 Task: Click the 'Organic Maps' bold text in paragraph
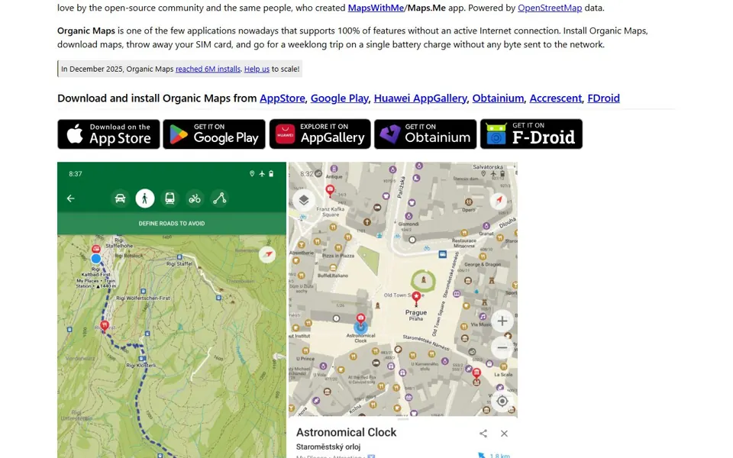coord(86,31)
